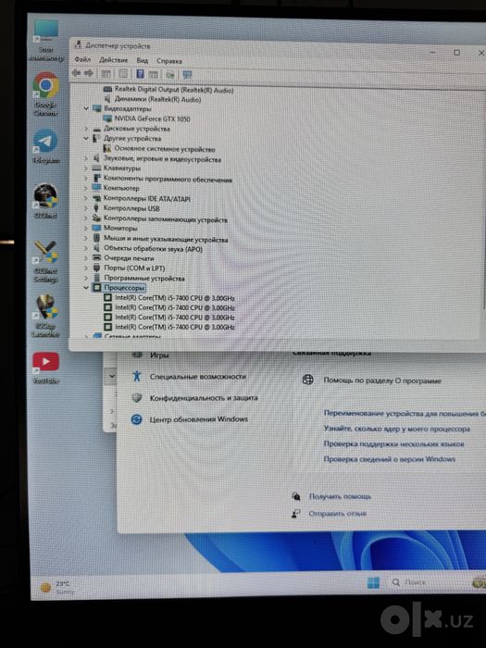Open link Проверка поддержки нескольких языков
Image resolution: width=486 pixels, height=648 pixels.
click(x=393, y=444)
